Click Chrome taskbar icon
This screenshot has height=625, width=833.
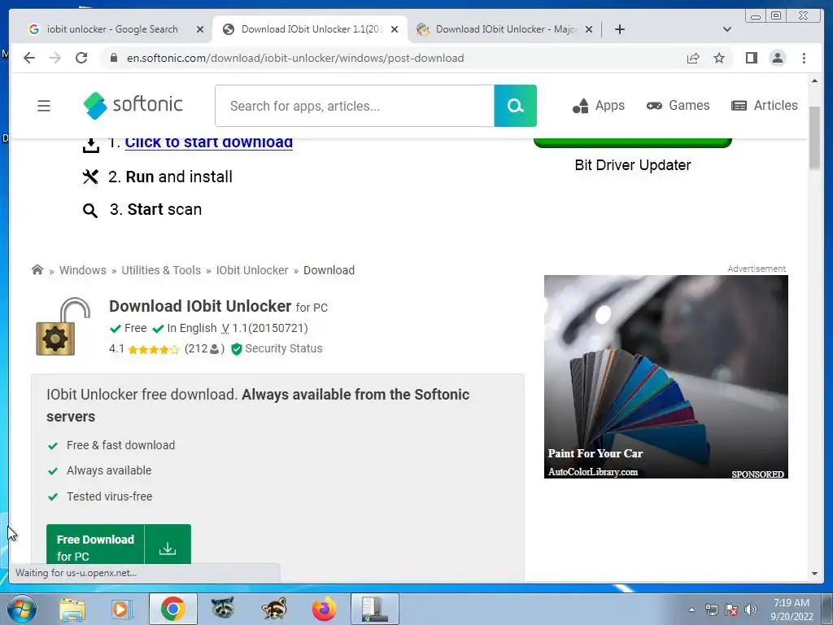point(172,609)
